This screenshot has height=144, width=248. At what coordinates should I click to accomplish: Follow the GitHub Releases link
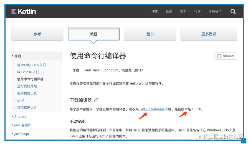tap(152, 109)
